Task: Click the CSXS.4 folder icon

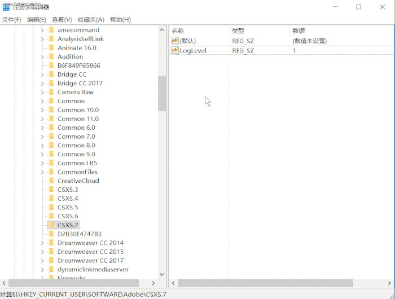Action: [x=51, y=198]
